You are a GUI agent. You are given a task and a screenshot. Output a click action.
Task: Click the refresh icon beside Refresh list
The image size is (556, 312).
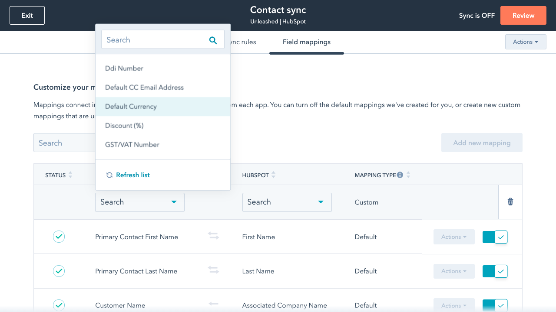tap(109, 175)
